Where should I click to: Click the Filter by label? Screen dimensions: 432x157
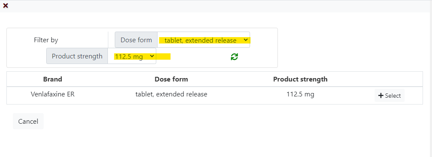(46, 40)
